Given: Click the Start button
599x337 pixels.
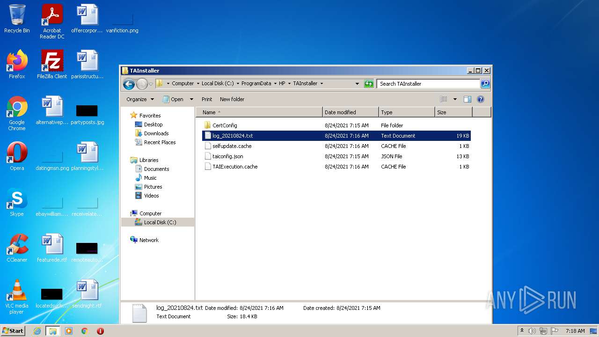Looking at the screenshot, I should (x=13, y=331).
